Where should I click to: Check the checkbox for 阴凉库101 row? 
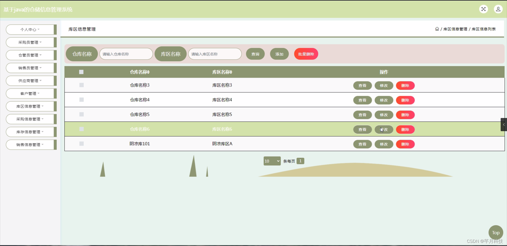(x=81, y=144)
